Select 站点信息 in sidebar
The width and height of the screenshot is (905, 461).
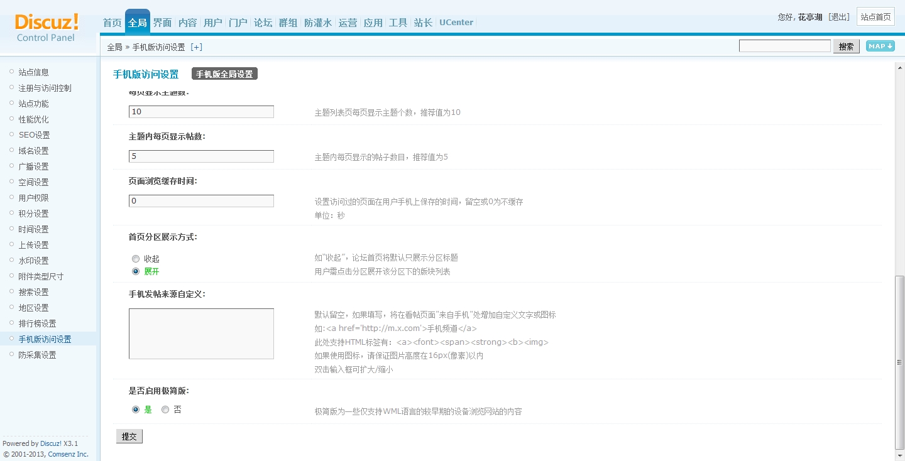(34, 72)
